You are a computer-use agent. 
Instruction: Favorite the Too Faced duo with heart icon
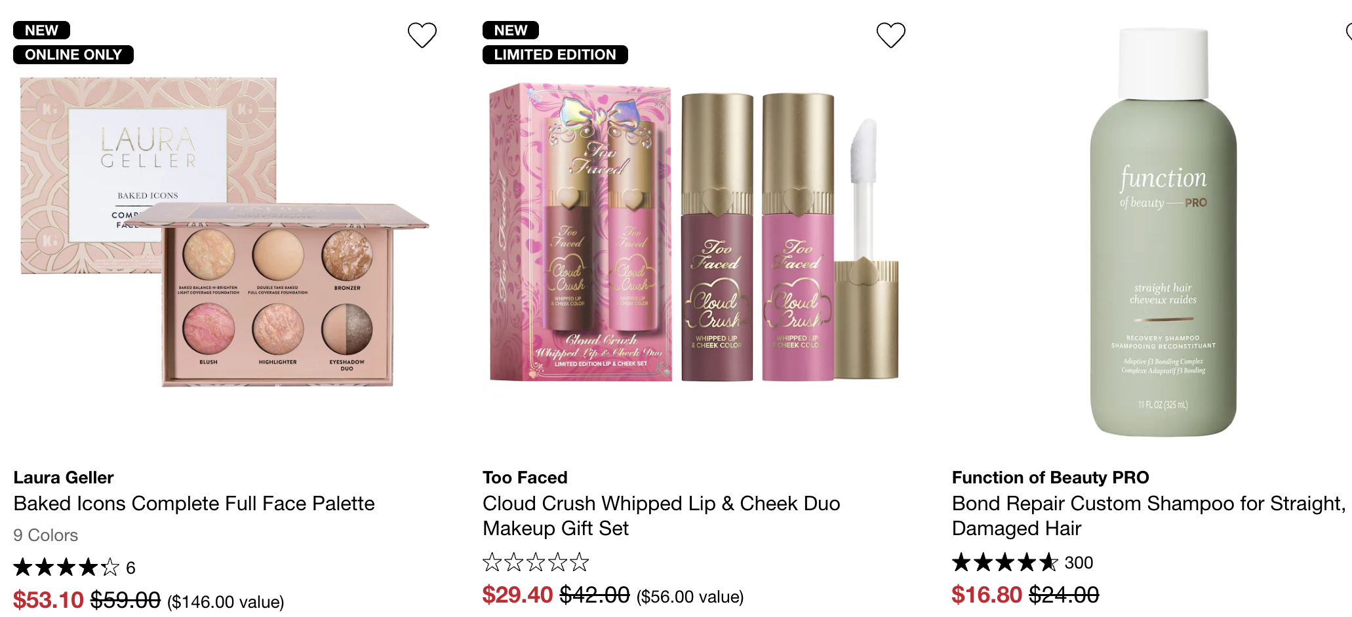pos(890,35)
